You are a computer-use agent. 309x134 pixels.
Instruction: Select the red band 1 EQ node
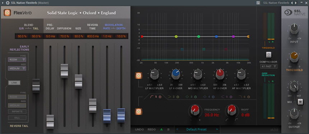point(142,37)
